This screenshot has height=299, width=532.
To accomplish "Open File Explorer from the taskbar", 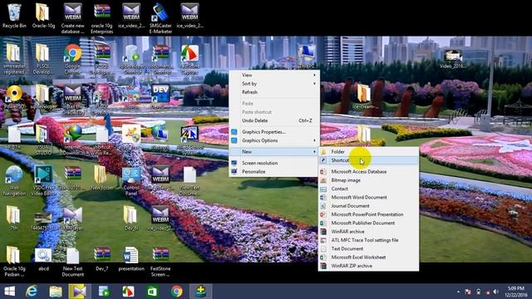I will [56, 292].
